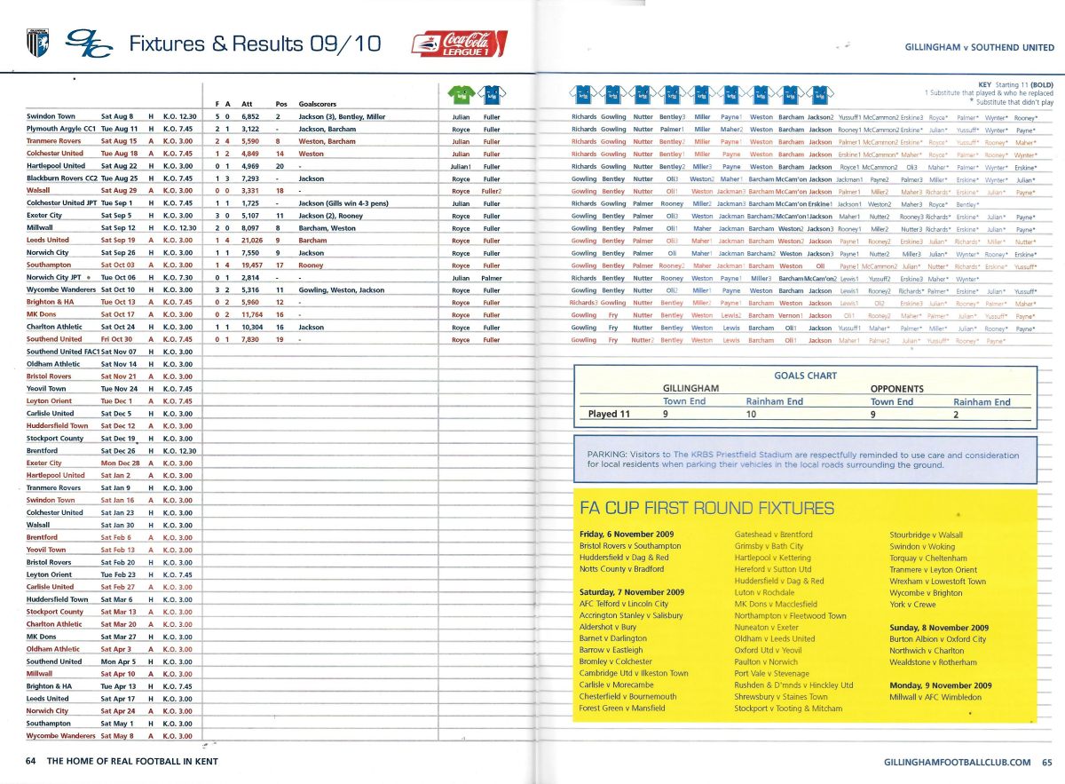Click the 'Saturday, 7 November 2009' date heading

pyautogui.click(x=631, y=591)
